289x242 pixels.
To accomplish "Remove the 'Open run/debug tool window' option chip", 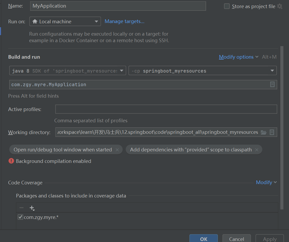I will pos(117,150).
